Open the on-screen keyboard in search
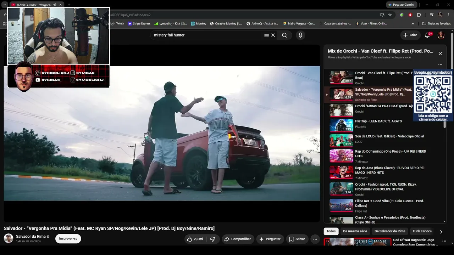This screenshot has height=255, width=454. tap(266, 35)
